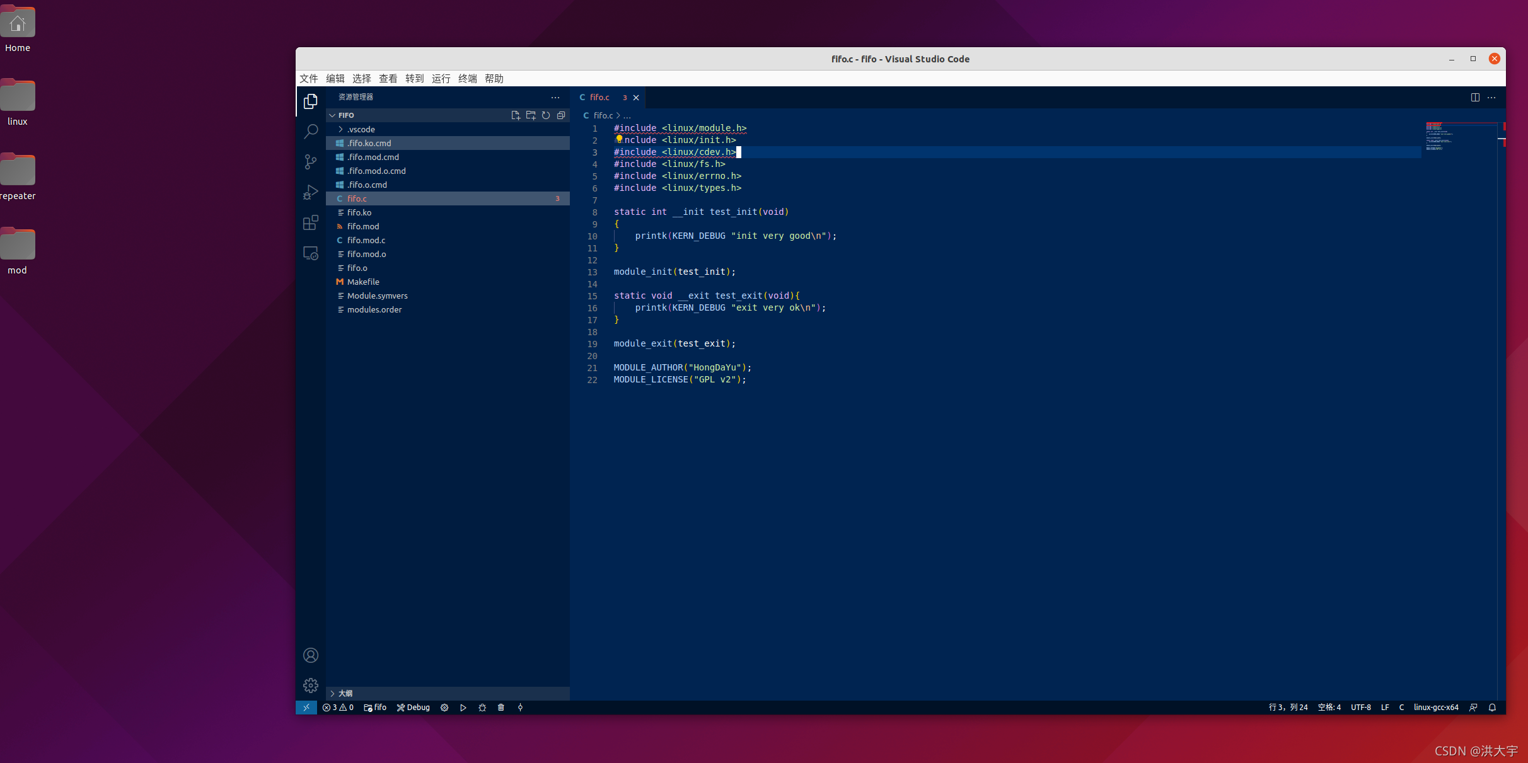The height and width of the screenshot is (763, 1528).
Task: Open the Search view in activity bar
Action: 311,132
